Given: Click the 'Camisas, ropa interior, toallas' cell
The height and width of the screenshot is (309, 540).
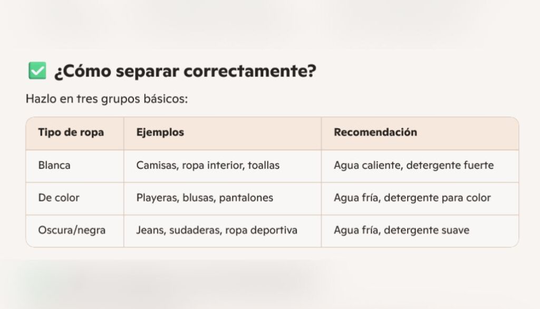Looking at the screenshot, I should pyautogui.click(x=208, y=166).
